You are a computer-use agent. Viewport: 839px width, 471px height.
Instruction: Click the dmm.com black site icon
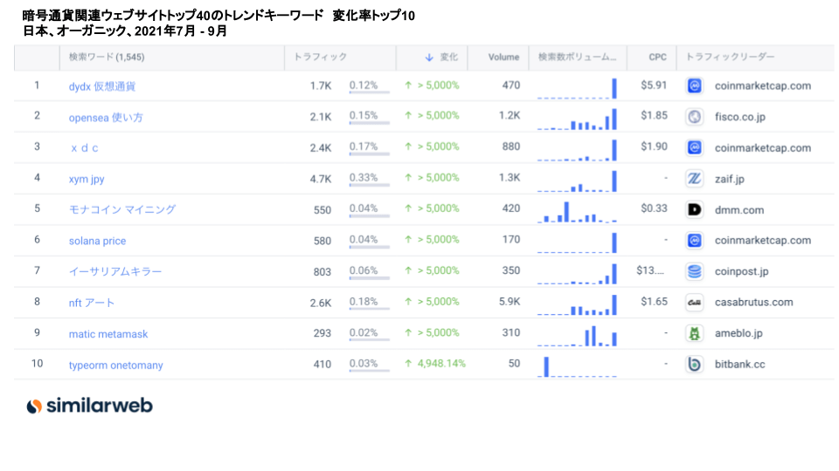point(695,209)
